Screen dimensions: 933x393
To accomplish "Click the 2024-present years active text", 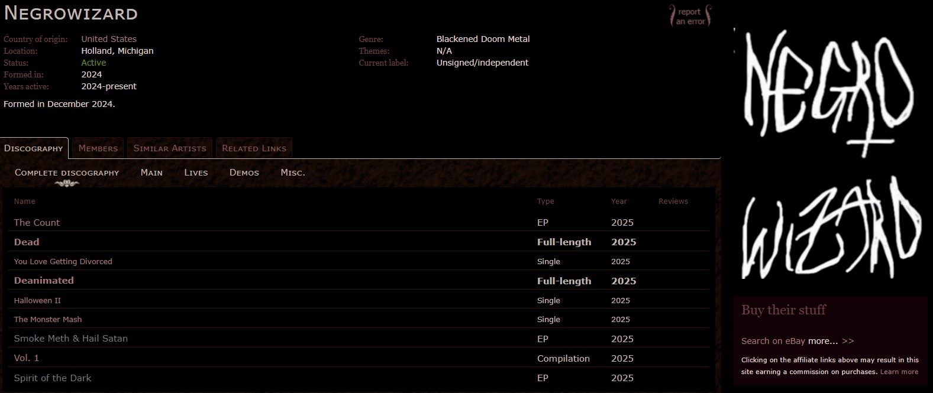I will 109,86.
